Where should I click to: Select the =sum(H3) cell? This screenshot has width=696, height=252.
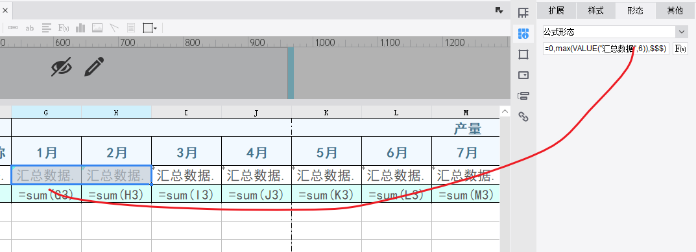(x=116, y=194)
